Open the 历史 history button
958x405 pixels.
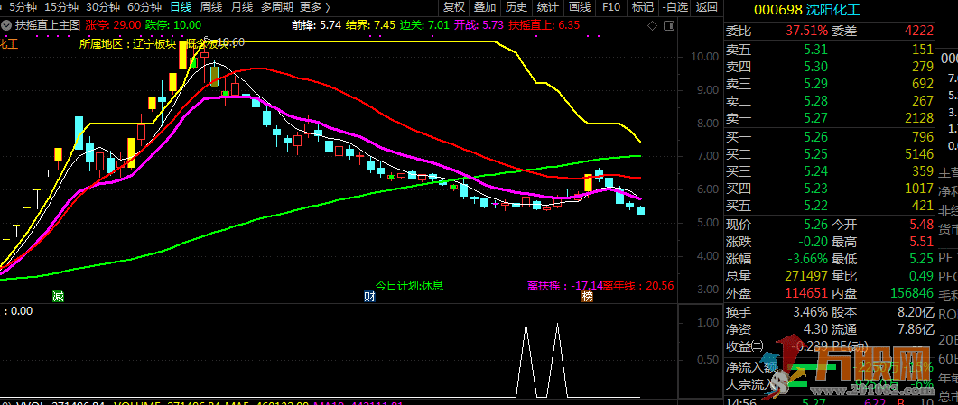coord(516,7)
